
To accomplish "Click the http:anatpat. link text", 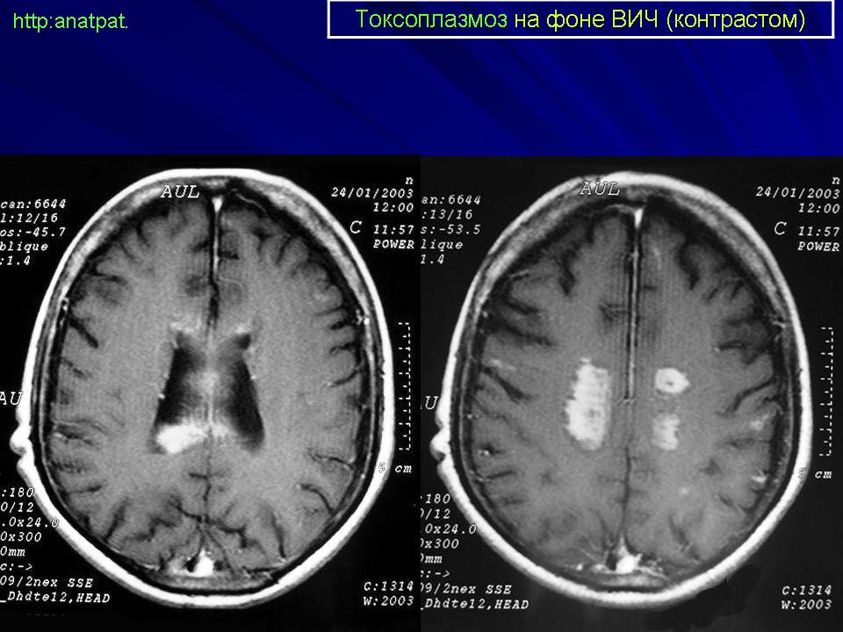I will 70,22.
